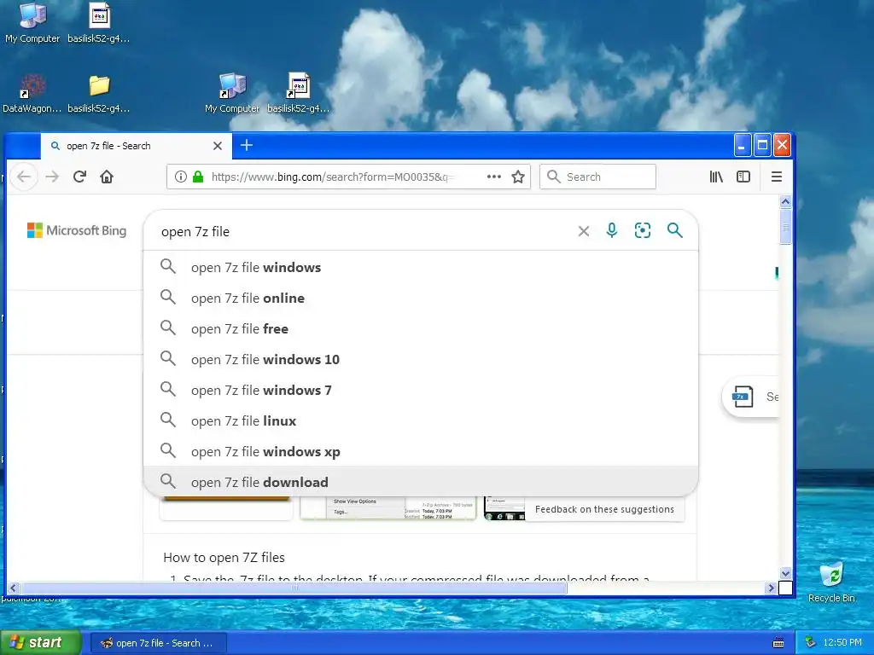
Task: Choose suggestion 'open 7z file online'
Action: pyautogui.click(x=421, y=298)
